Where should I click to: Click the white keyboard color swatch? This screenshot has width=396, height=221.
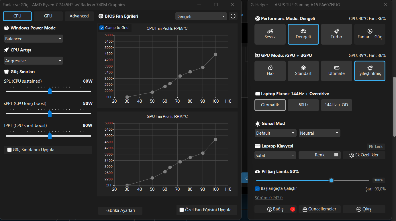[336, 155]
